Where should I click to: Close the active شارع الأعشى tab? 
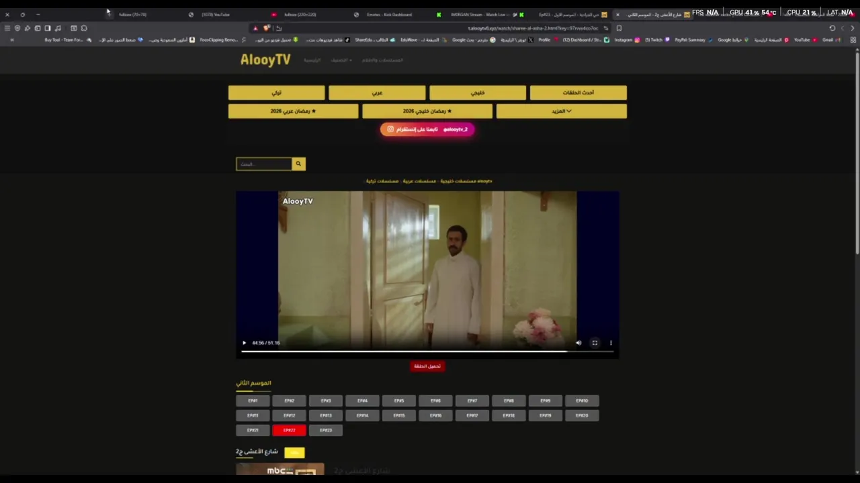[x=617, y=15]
